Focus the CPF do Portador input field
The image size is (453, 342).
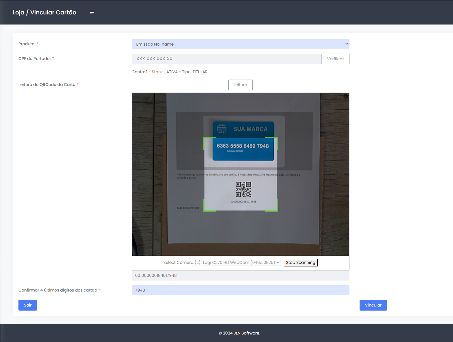point(226,59)
